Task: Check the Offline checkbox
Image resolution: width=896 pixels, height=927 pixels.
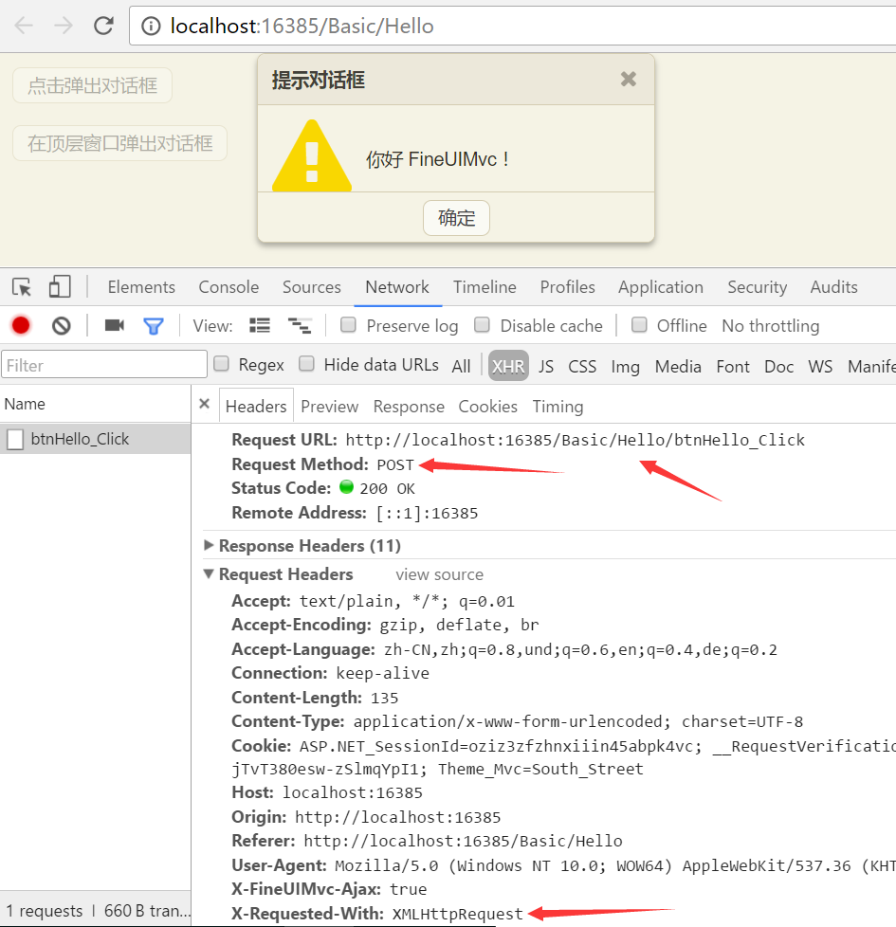Action: click(639, 324)
